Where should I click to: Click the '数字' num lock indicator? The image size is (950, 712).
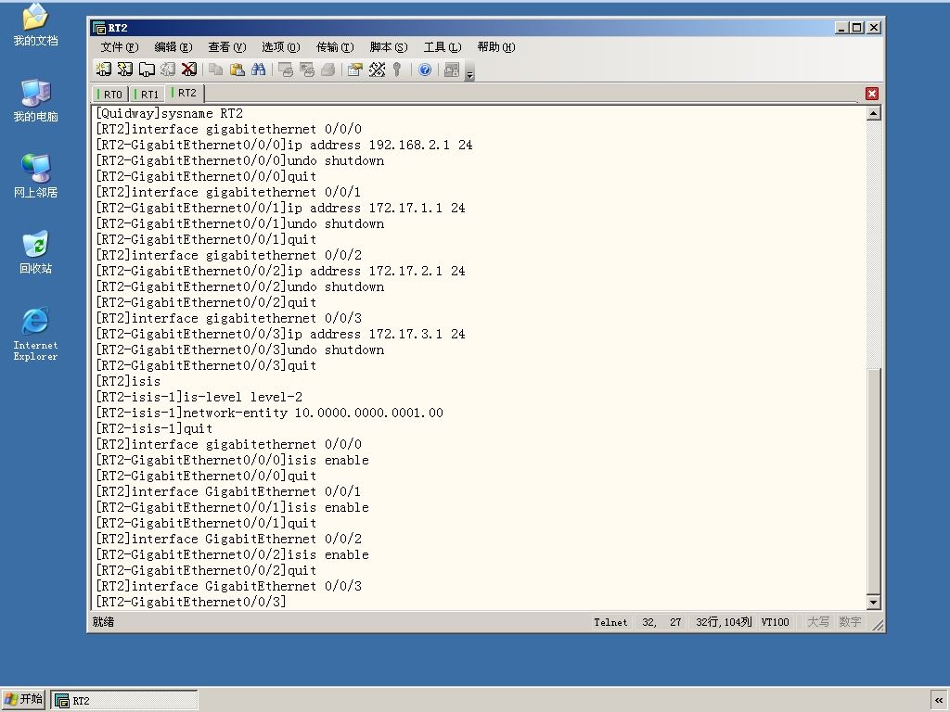(850, 622)
